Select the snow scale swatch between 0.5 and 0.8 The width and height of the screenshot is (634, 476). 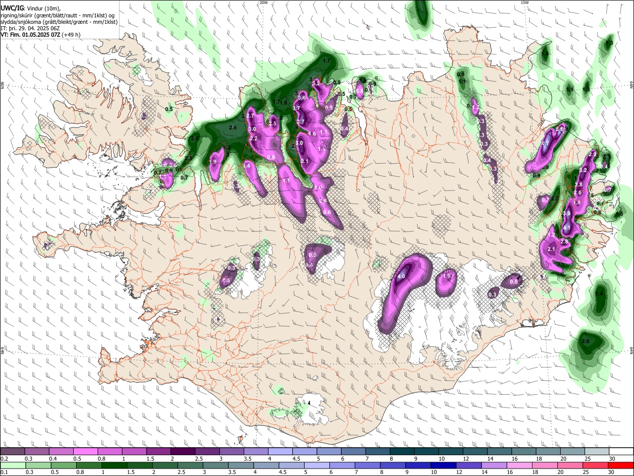(85, 452)
